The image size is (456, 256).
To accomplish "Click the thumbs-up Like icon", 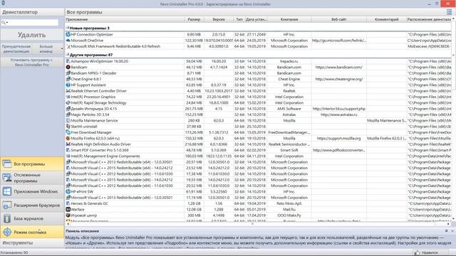I will (x=417, y=252).
